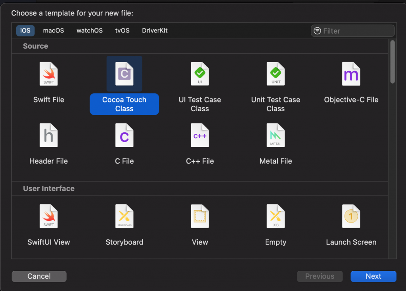This screenshot has width=406, height=291.
Task: Click the 'Unit Test Case Class' label
Action: [x=276, y=104]
